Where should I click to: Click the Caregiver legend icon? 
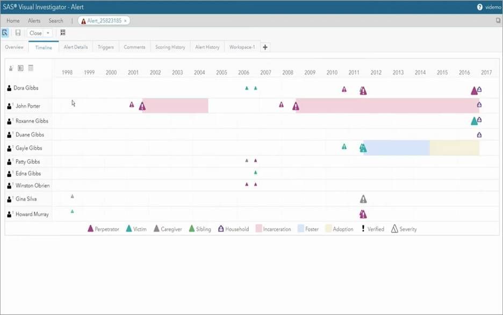[x=156, y=228]
